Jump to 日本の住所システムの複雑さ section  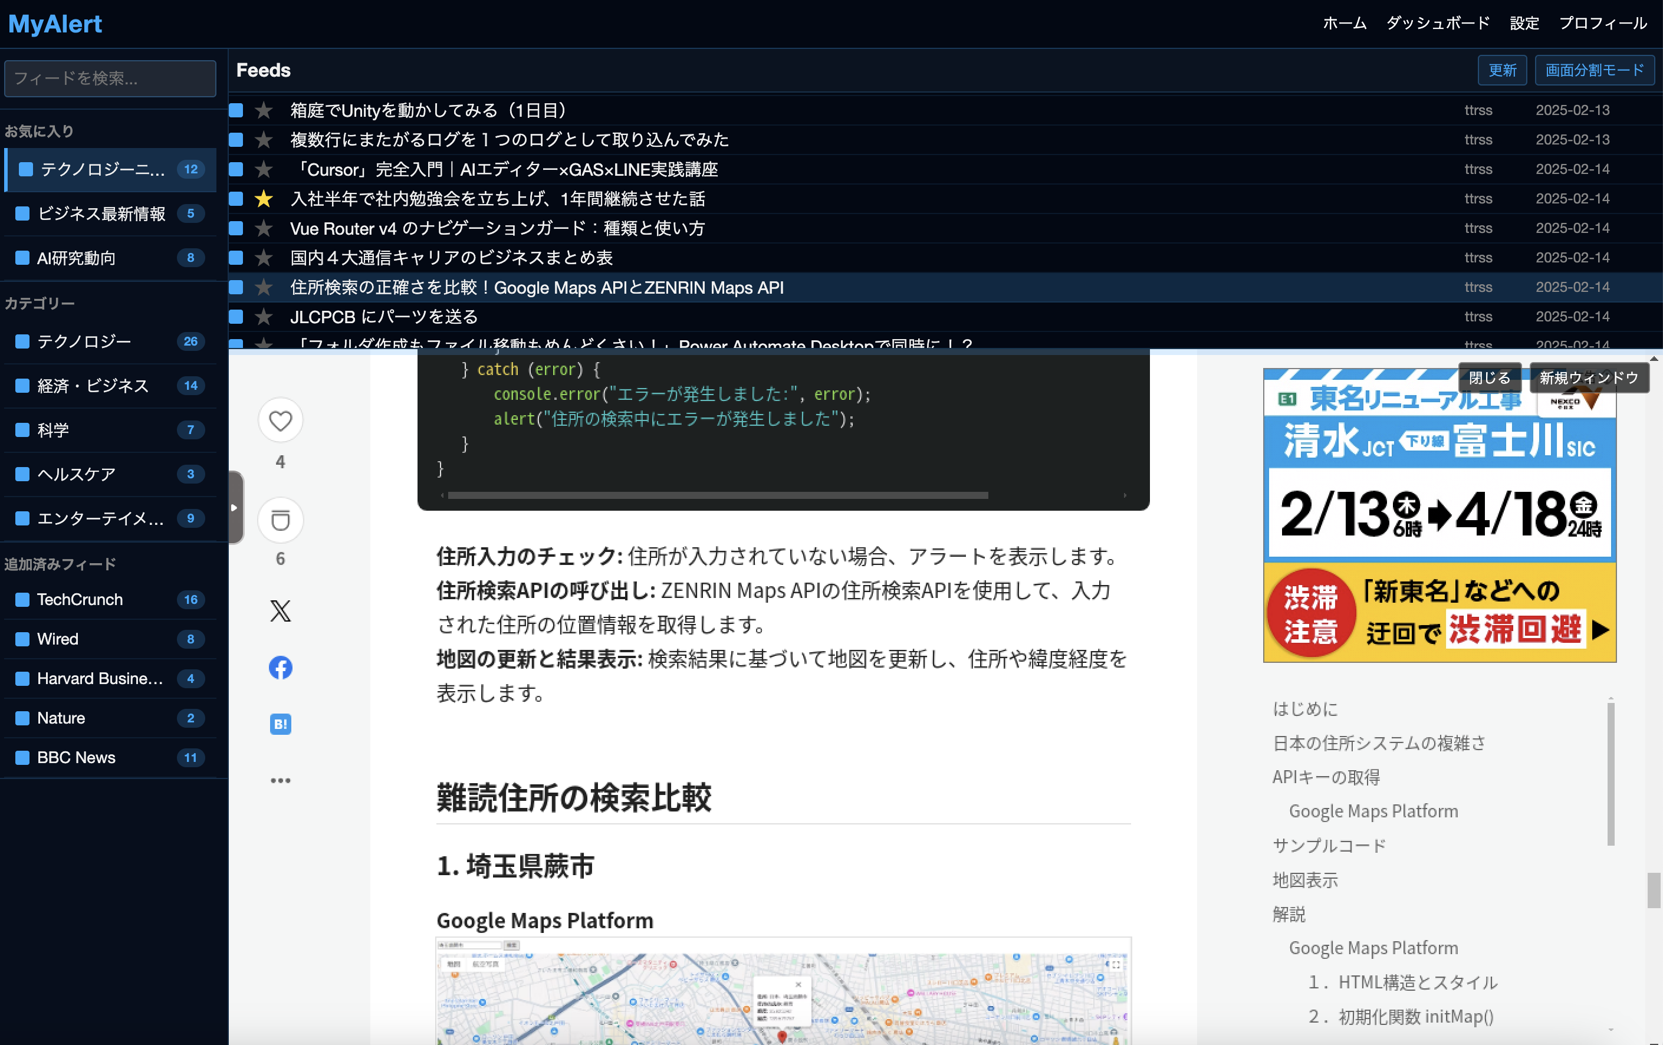coord(1379,743)
